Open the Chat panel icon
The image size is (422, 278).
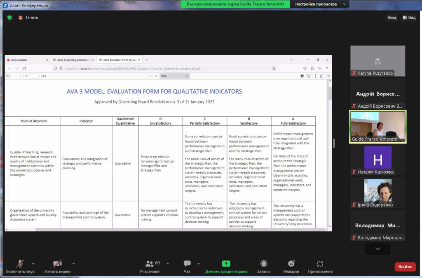click(187, 264)
